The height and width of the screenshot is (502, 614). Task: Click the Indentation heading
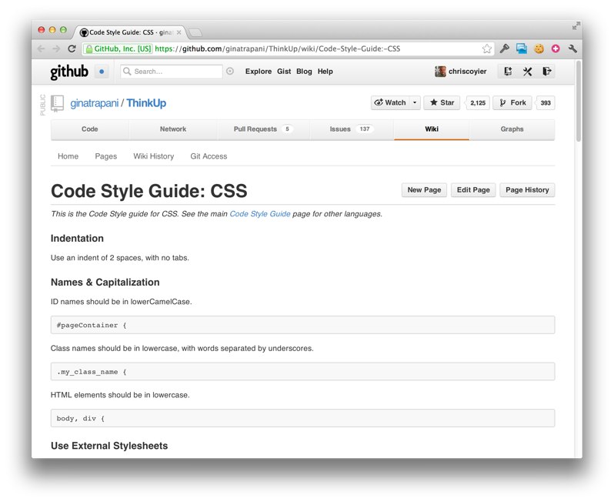pyautogui.click(x=77, y=238)
